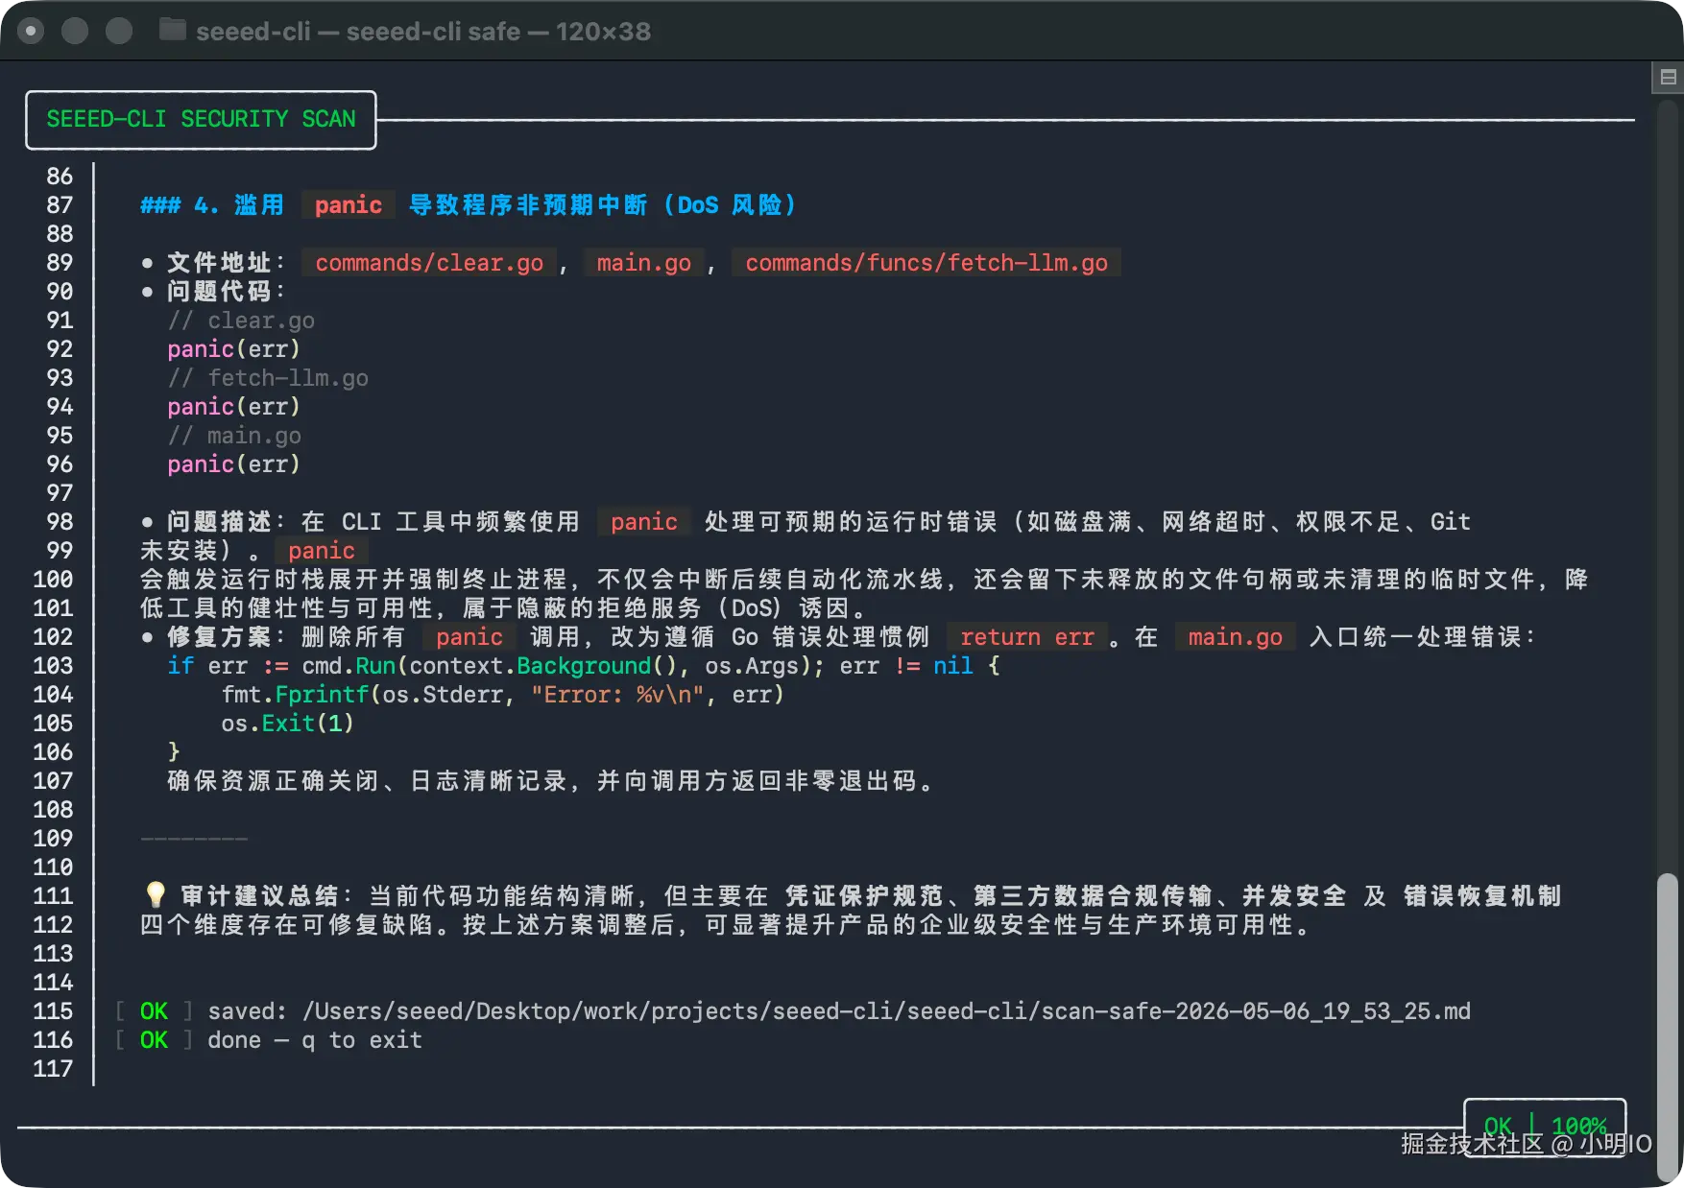Click the 'if err := cmd.Run' code line
The image size is (1684, 1188).
[x=584, y=666]
